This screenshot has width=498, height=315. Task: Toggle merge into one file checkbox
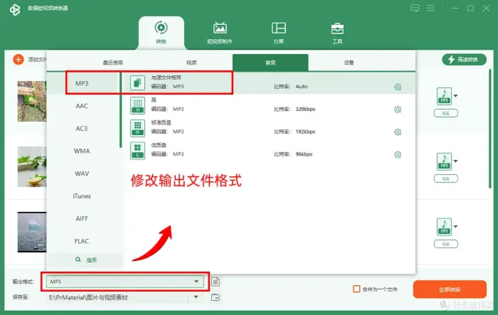(x=356, y=289)
